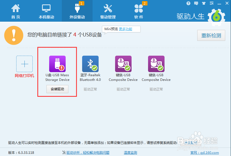Select the first 键鼠 USB Composite icon
This screenshot has height=156, width=231.
pos(123,64)
